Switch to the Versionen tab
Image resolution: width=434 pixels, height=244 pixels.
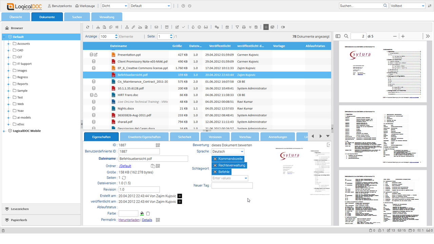(x=215, y=137)
